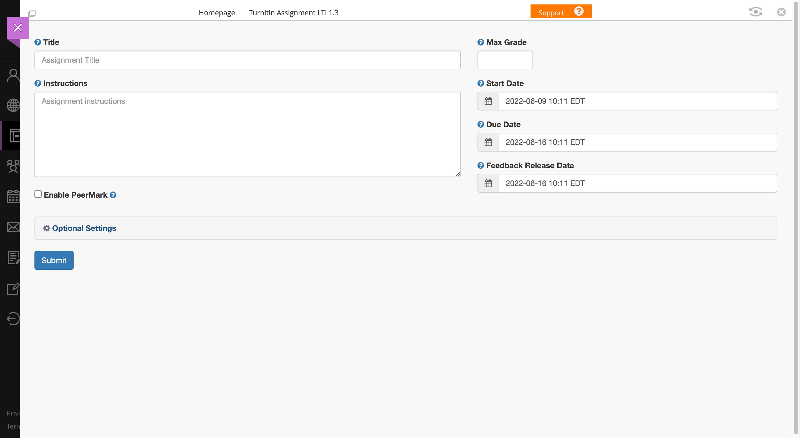Open the tools pencil-square icon
The image size is (800, 438).
pos(13,288)
